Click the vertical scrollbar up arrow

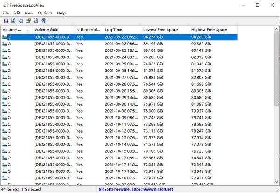pos(277,29)
